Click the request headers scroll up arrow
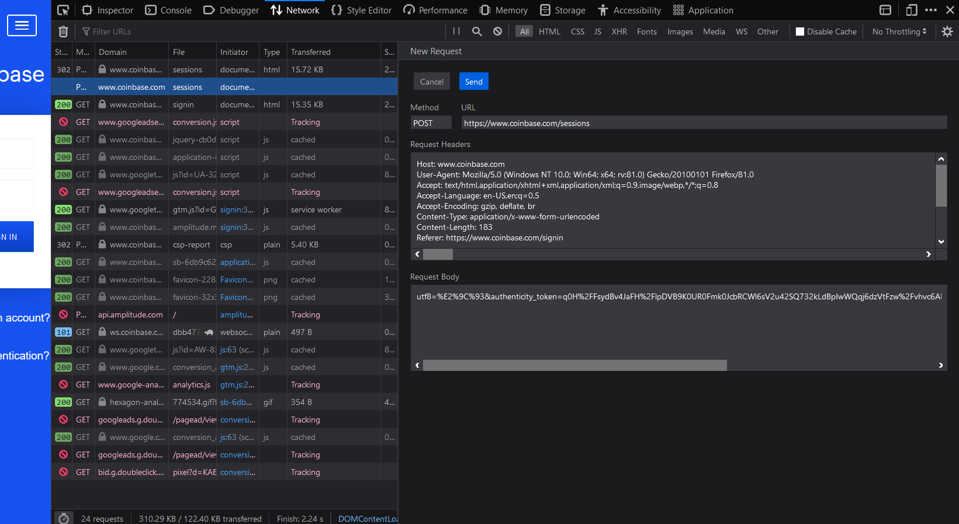The width and height of the screenshot is (959, 524). (x=941, y=159)
